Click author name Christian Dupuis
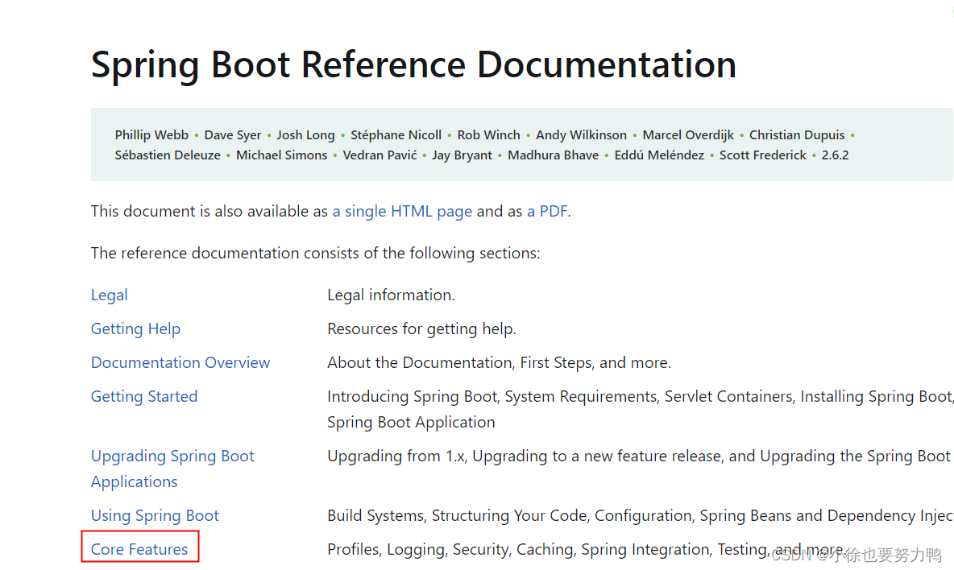 pyautogui.click(x=797, y=135)
